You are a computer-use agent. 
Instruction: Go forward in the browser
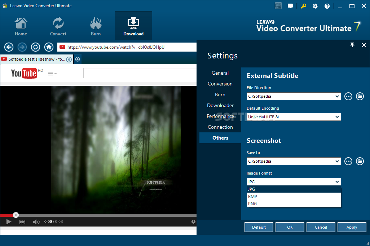pos(22,47)
